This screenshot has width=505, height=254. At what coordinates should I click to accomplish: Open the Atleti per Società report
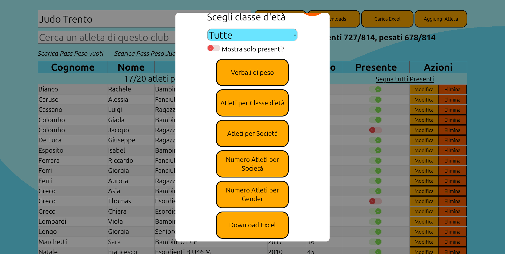[252, 134]
